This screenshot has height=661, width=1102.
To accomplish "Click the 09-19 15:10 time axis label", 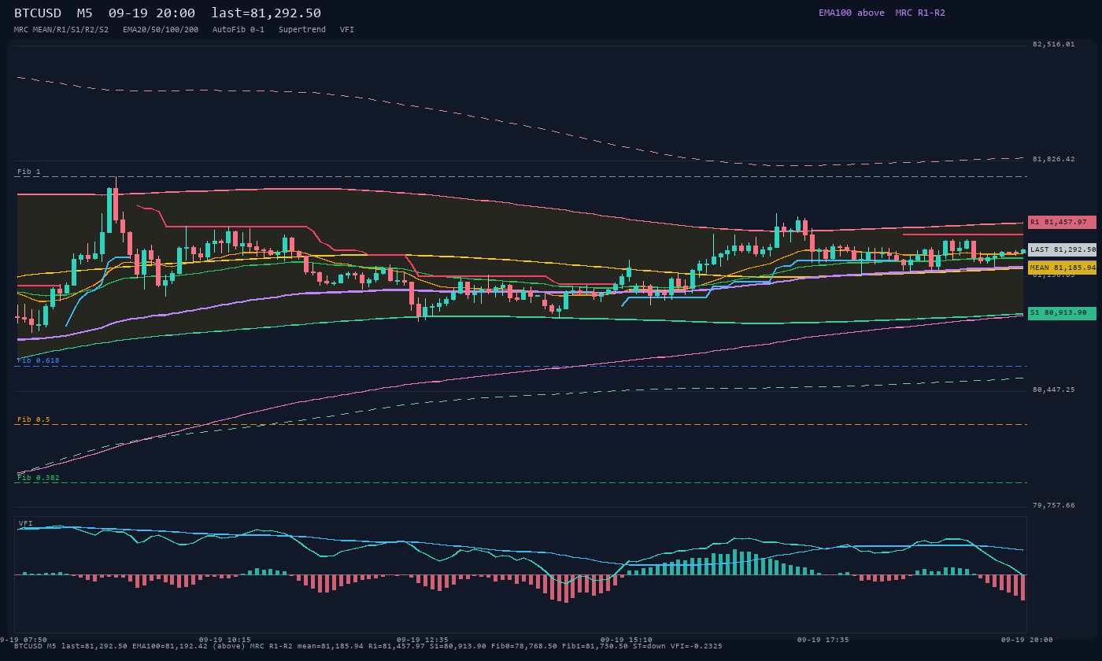I will coord(627,640).
